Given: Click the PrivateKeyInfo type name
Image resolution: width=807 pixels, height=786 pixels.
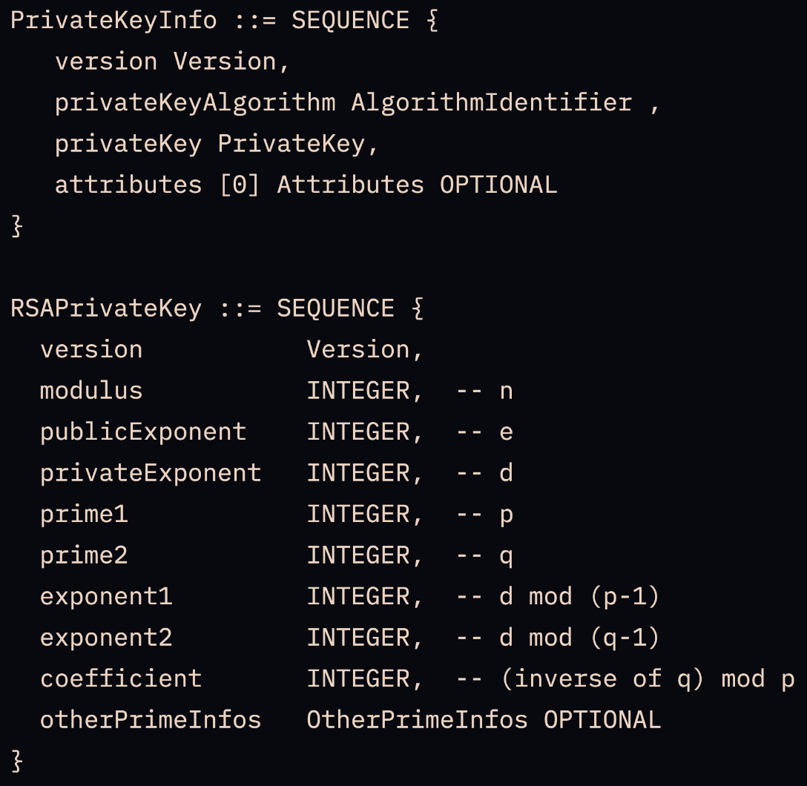Looking at the screenshot, I should [x=113, y=21].
